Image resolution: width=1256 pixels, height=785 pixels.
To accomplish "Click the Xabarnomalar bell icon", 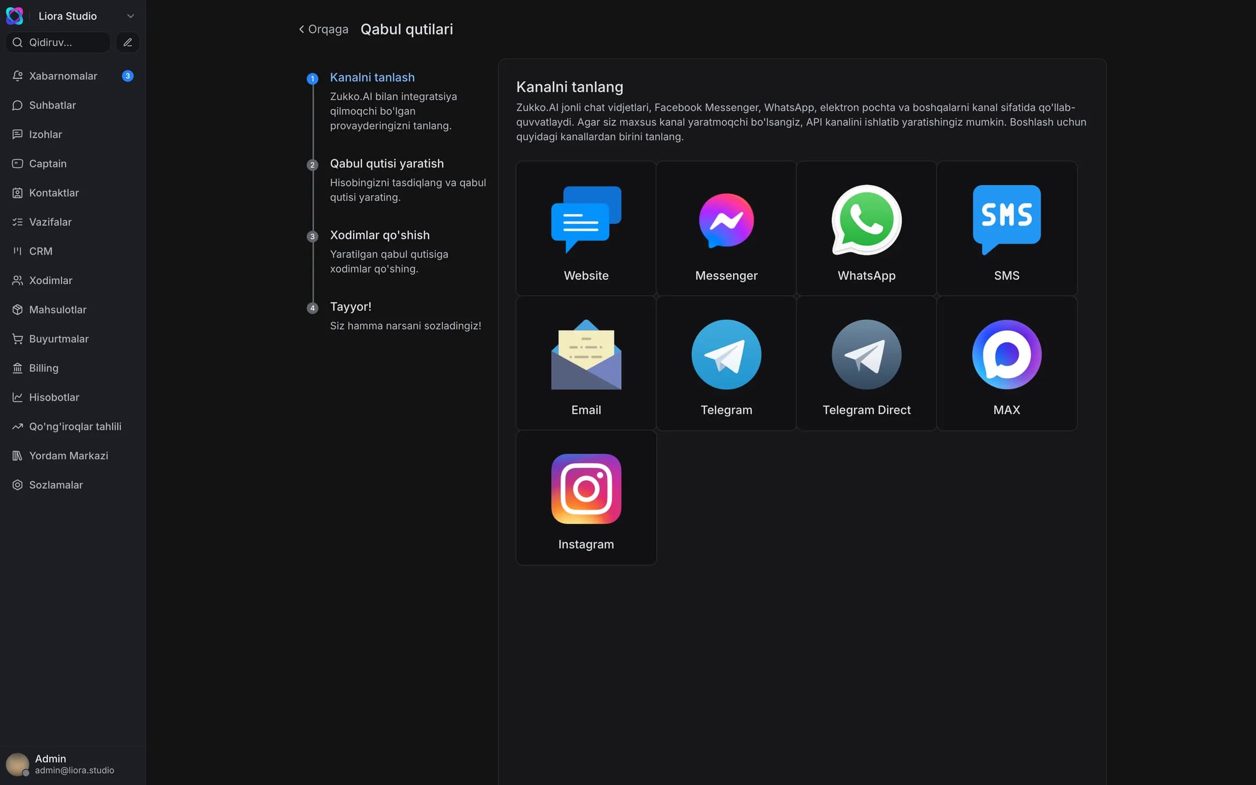I will (x=17, y=76).
